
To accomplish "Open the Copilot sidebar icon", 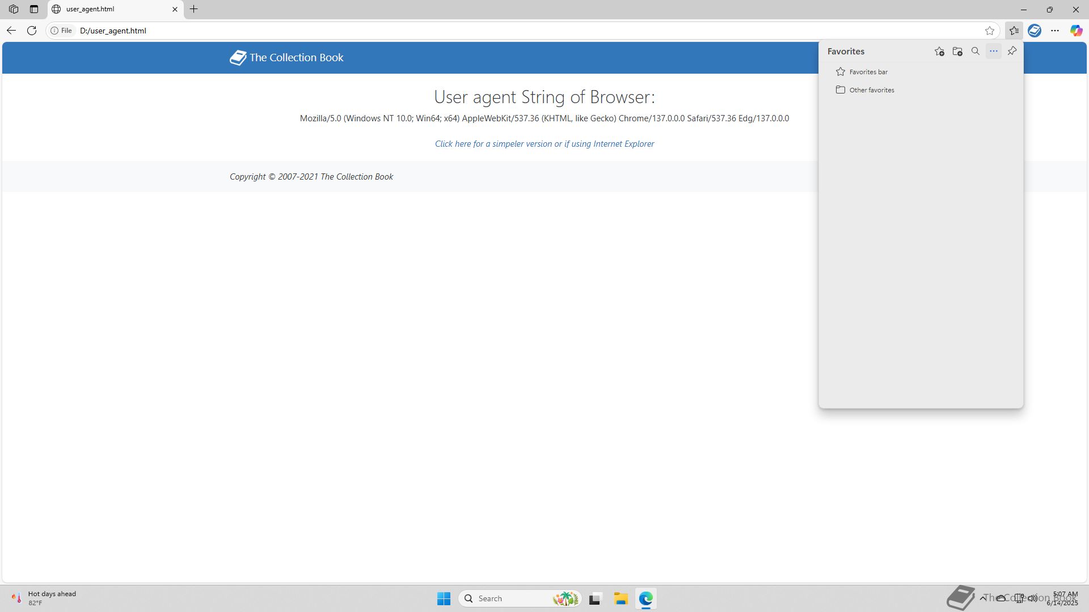I will pos(1076,31).
